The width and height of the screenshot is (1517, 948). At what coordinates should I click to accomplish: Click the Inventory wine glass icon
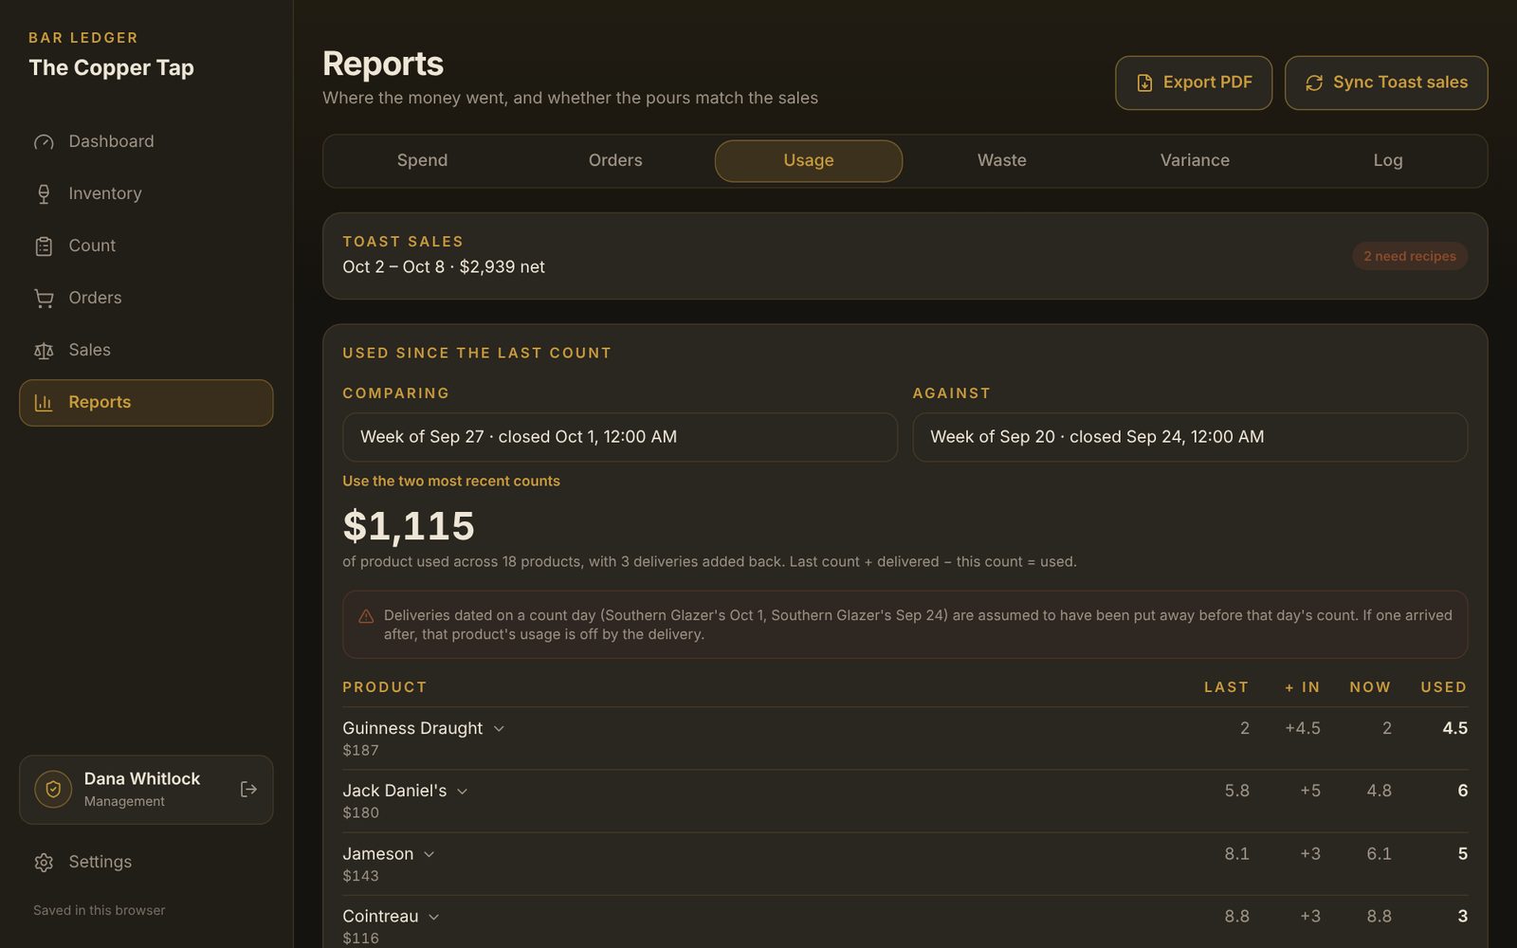44,193
